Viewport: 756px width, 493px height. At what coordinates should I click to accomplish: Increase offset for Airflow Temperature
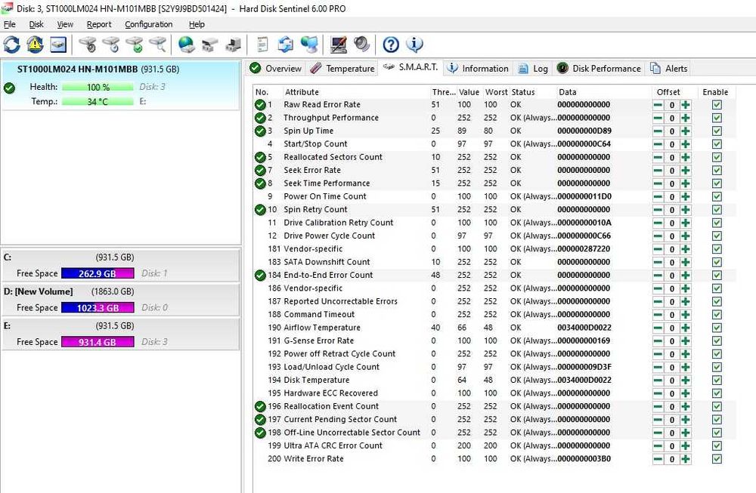pyautogui.click(x=686, y=328)
